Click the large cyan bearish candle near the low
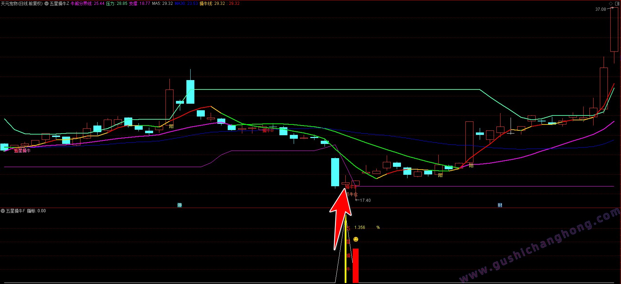 point(335,172)
